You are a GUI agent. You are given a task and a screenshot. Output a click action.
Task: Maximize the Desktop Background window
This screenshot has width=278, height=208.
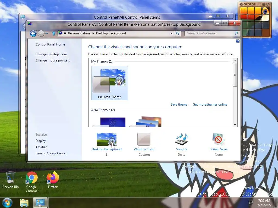[225, 23]
